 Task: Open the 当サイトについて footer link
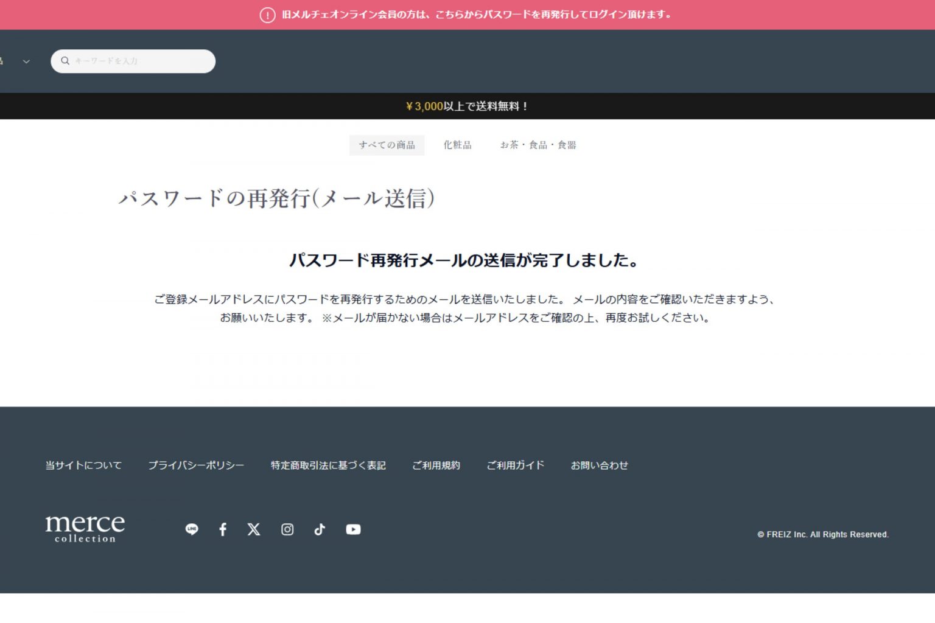tap(83, 465)
